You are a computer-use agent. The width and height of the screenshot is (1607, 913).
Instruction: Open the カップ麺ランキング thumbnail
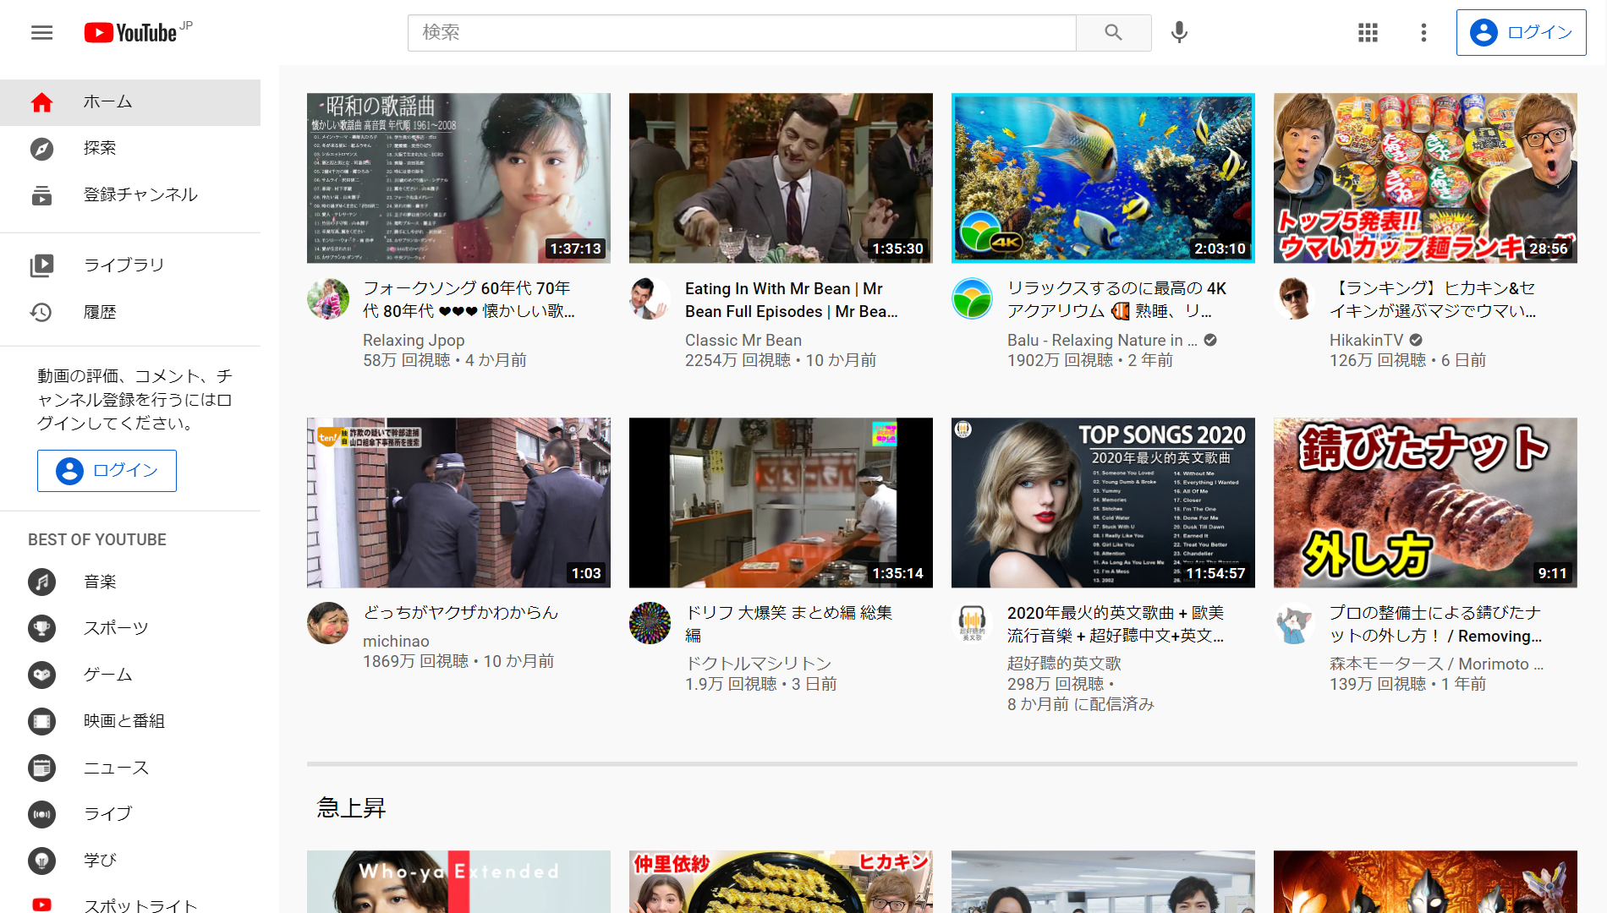(x=1425, y=178)
